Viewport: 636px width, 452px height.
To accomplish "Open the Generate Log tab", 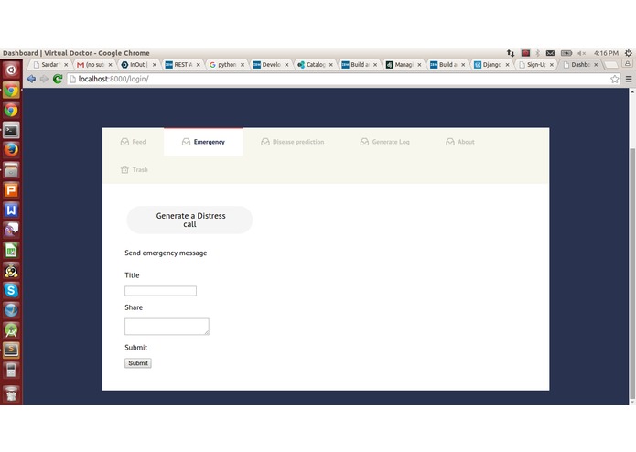I will 385,142.
